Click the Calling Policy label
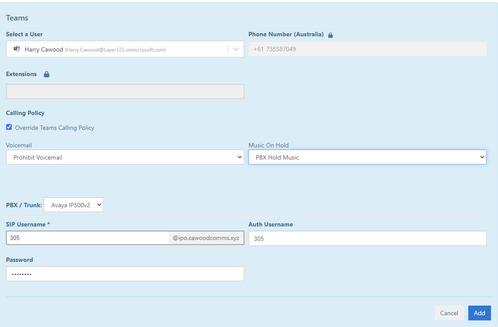498x327 pixels. (x=25, y=113)
